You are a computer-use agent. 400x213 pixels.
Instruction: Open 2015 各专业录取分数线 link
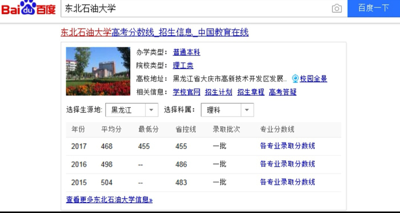pos(287,182)
